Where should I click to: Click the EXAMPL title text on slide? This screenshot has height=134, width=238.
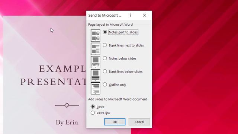[62, 68]
